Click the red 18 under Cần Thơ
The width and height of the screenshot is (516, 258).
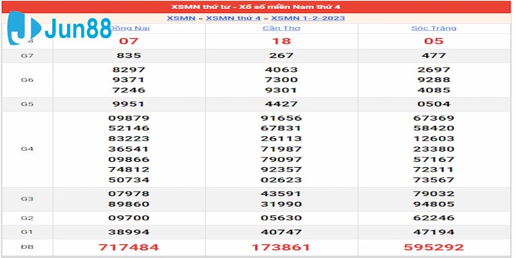[x=281, y=41]
